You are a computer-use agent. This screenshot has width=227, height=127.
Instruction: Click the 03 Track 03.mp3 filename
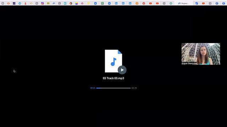pyautogui.click(x=113, y=78)
